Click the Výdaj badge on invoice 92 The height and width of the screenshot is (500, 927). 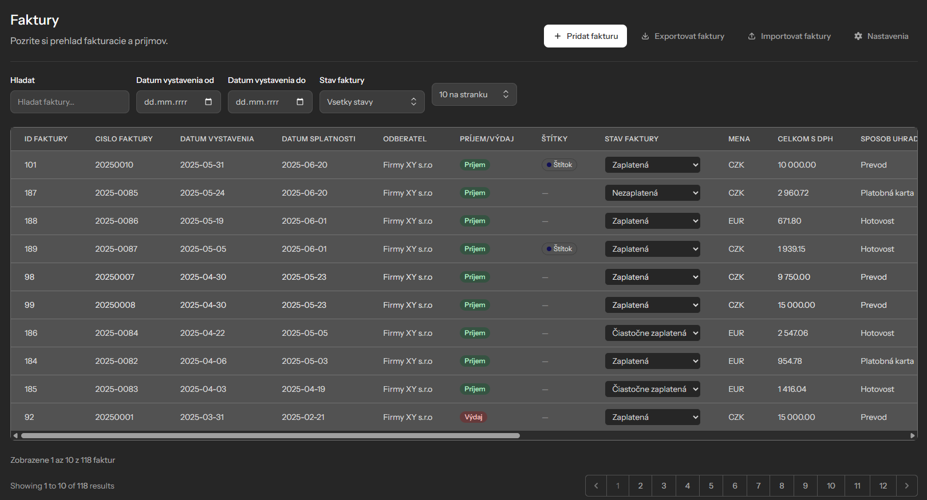(473, 417)
